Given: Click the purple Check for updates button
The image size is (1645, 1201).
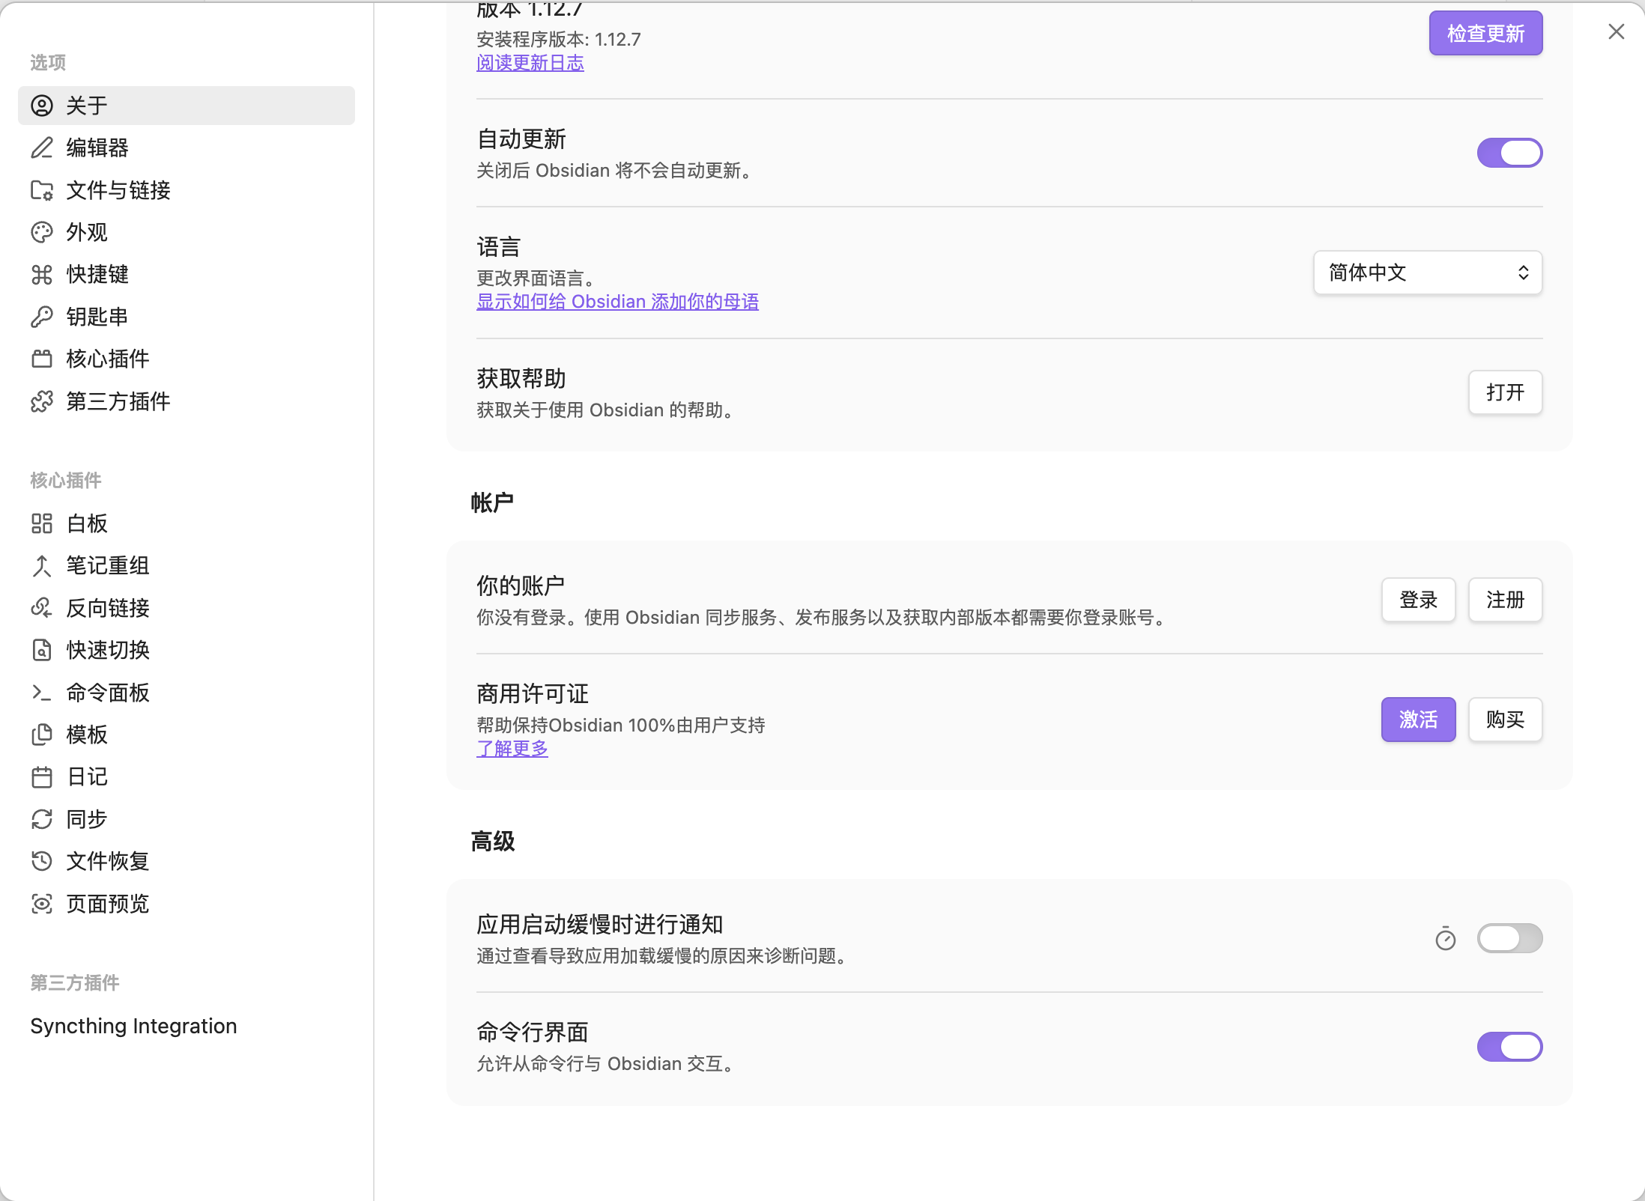Looking at the screenshot, I should point(1485,34).
